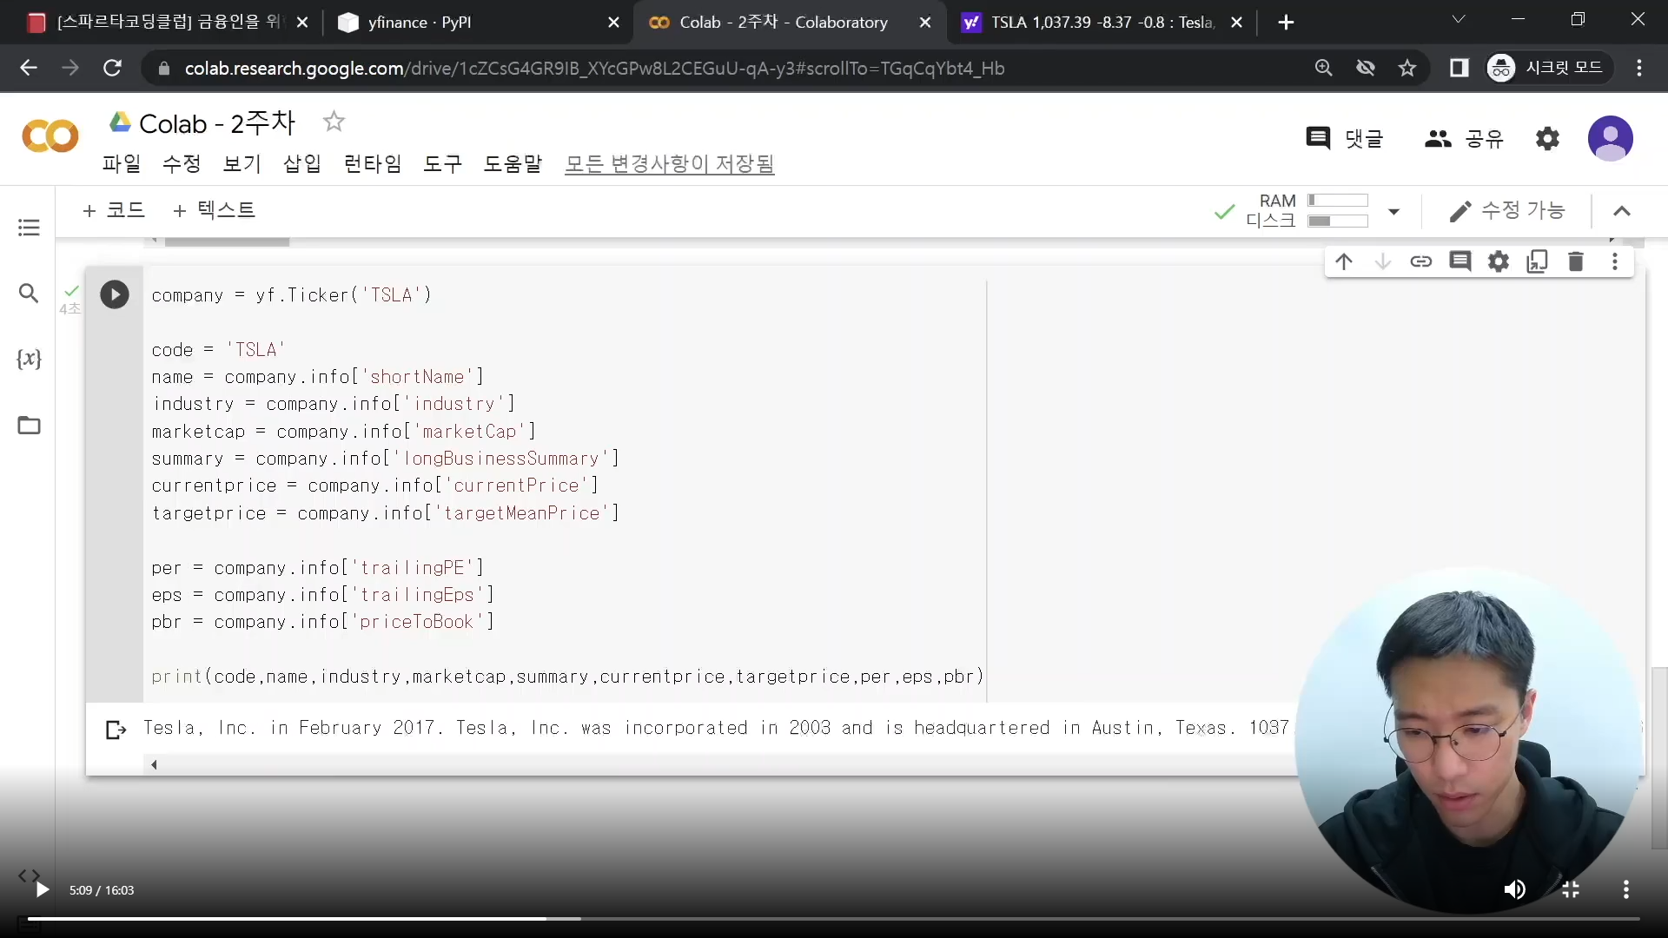
Task: Bookmark this page with the star icon
Action: coord(1407,68)
